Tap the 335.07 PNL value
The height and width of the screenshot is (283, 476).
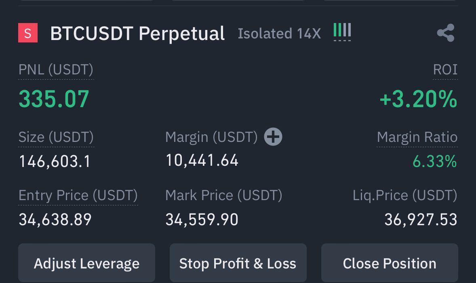54,99
